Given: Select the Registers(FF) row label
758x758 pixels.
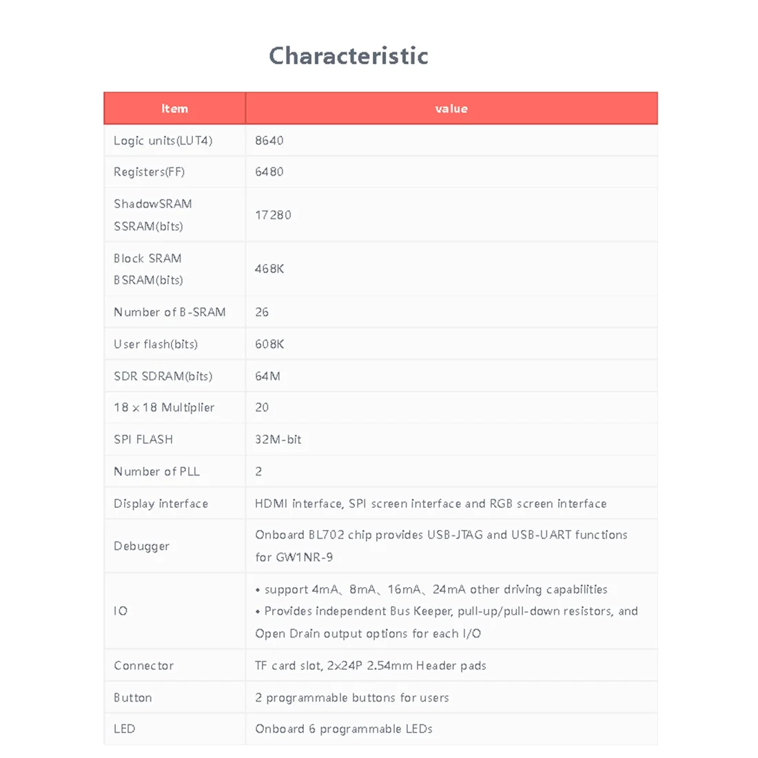Looking at the screenshot, I should click(150, 172).
